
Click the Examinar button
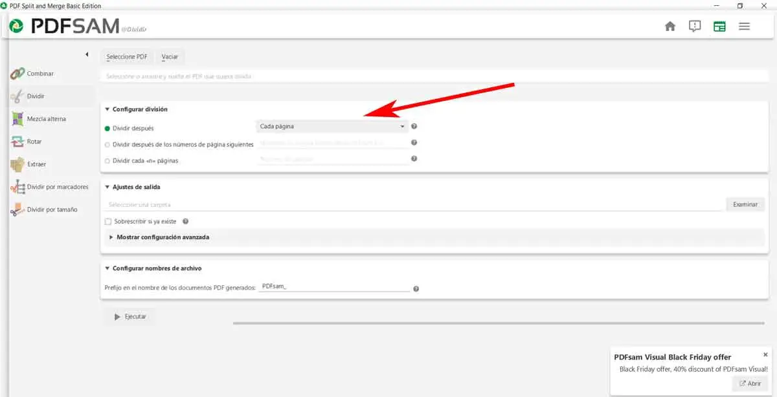pyautogui.click(x=745, y=204)
